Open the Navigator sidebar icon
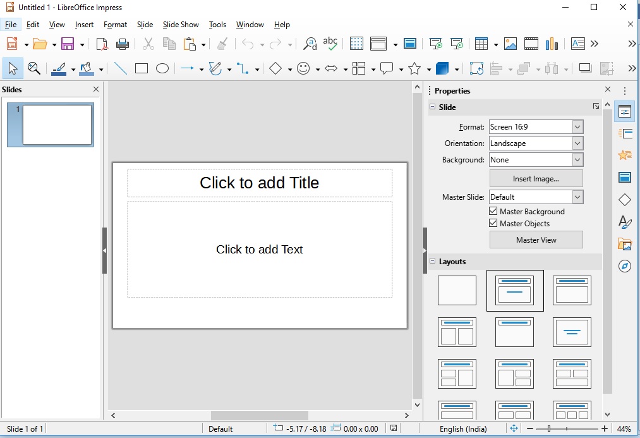The image size is (640, 438). click(x=625, y=266)
